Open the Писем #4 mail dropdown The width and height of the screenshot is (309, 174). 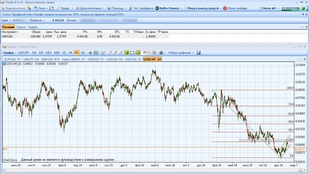click(x=269, y=8)
